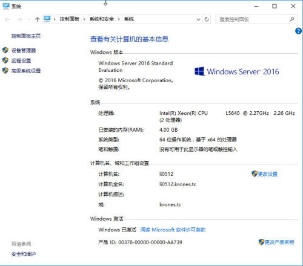This screenshot has width=303, height=266.
Task: Click 更改产品密钥 link
Action: [279, 242]
